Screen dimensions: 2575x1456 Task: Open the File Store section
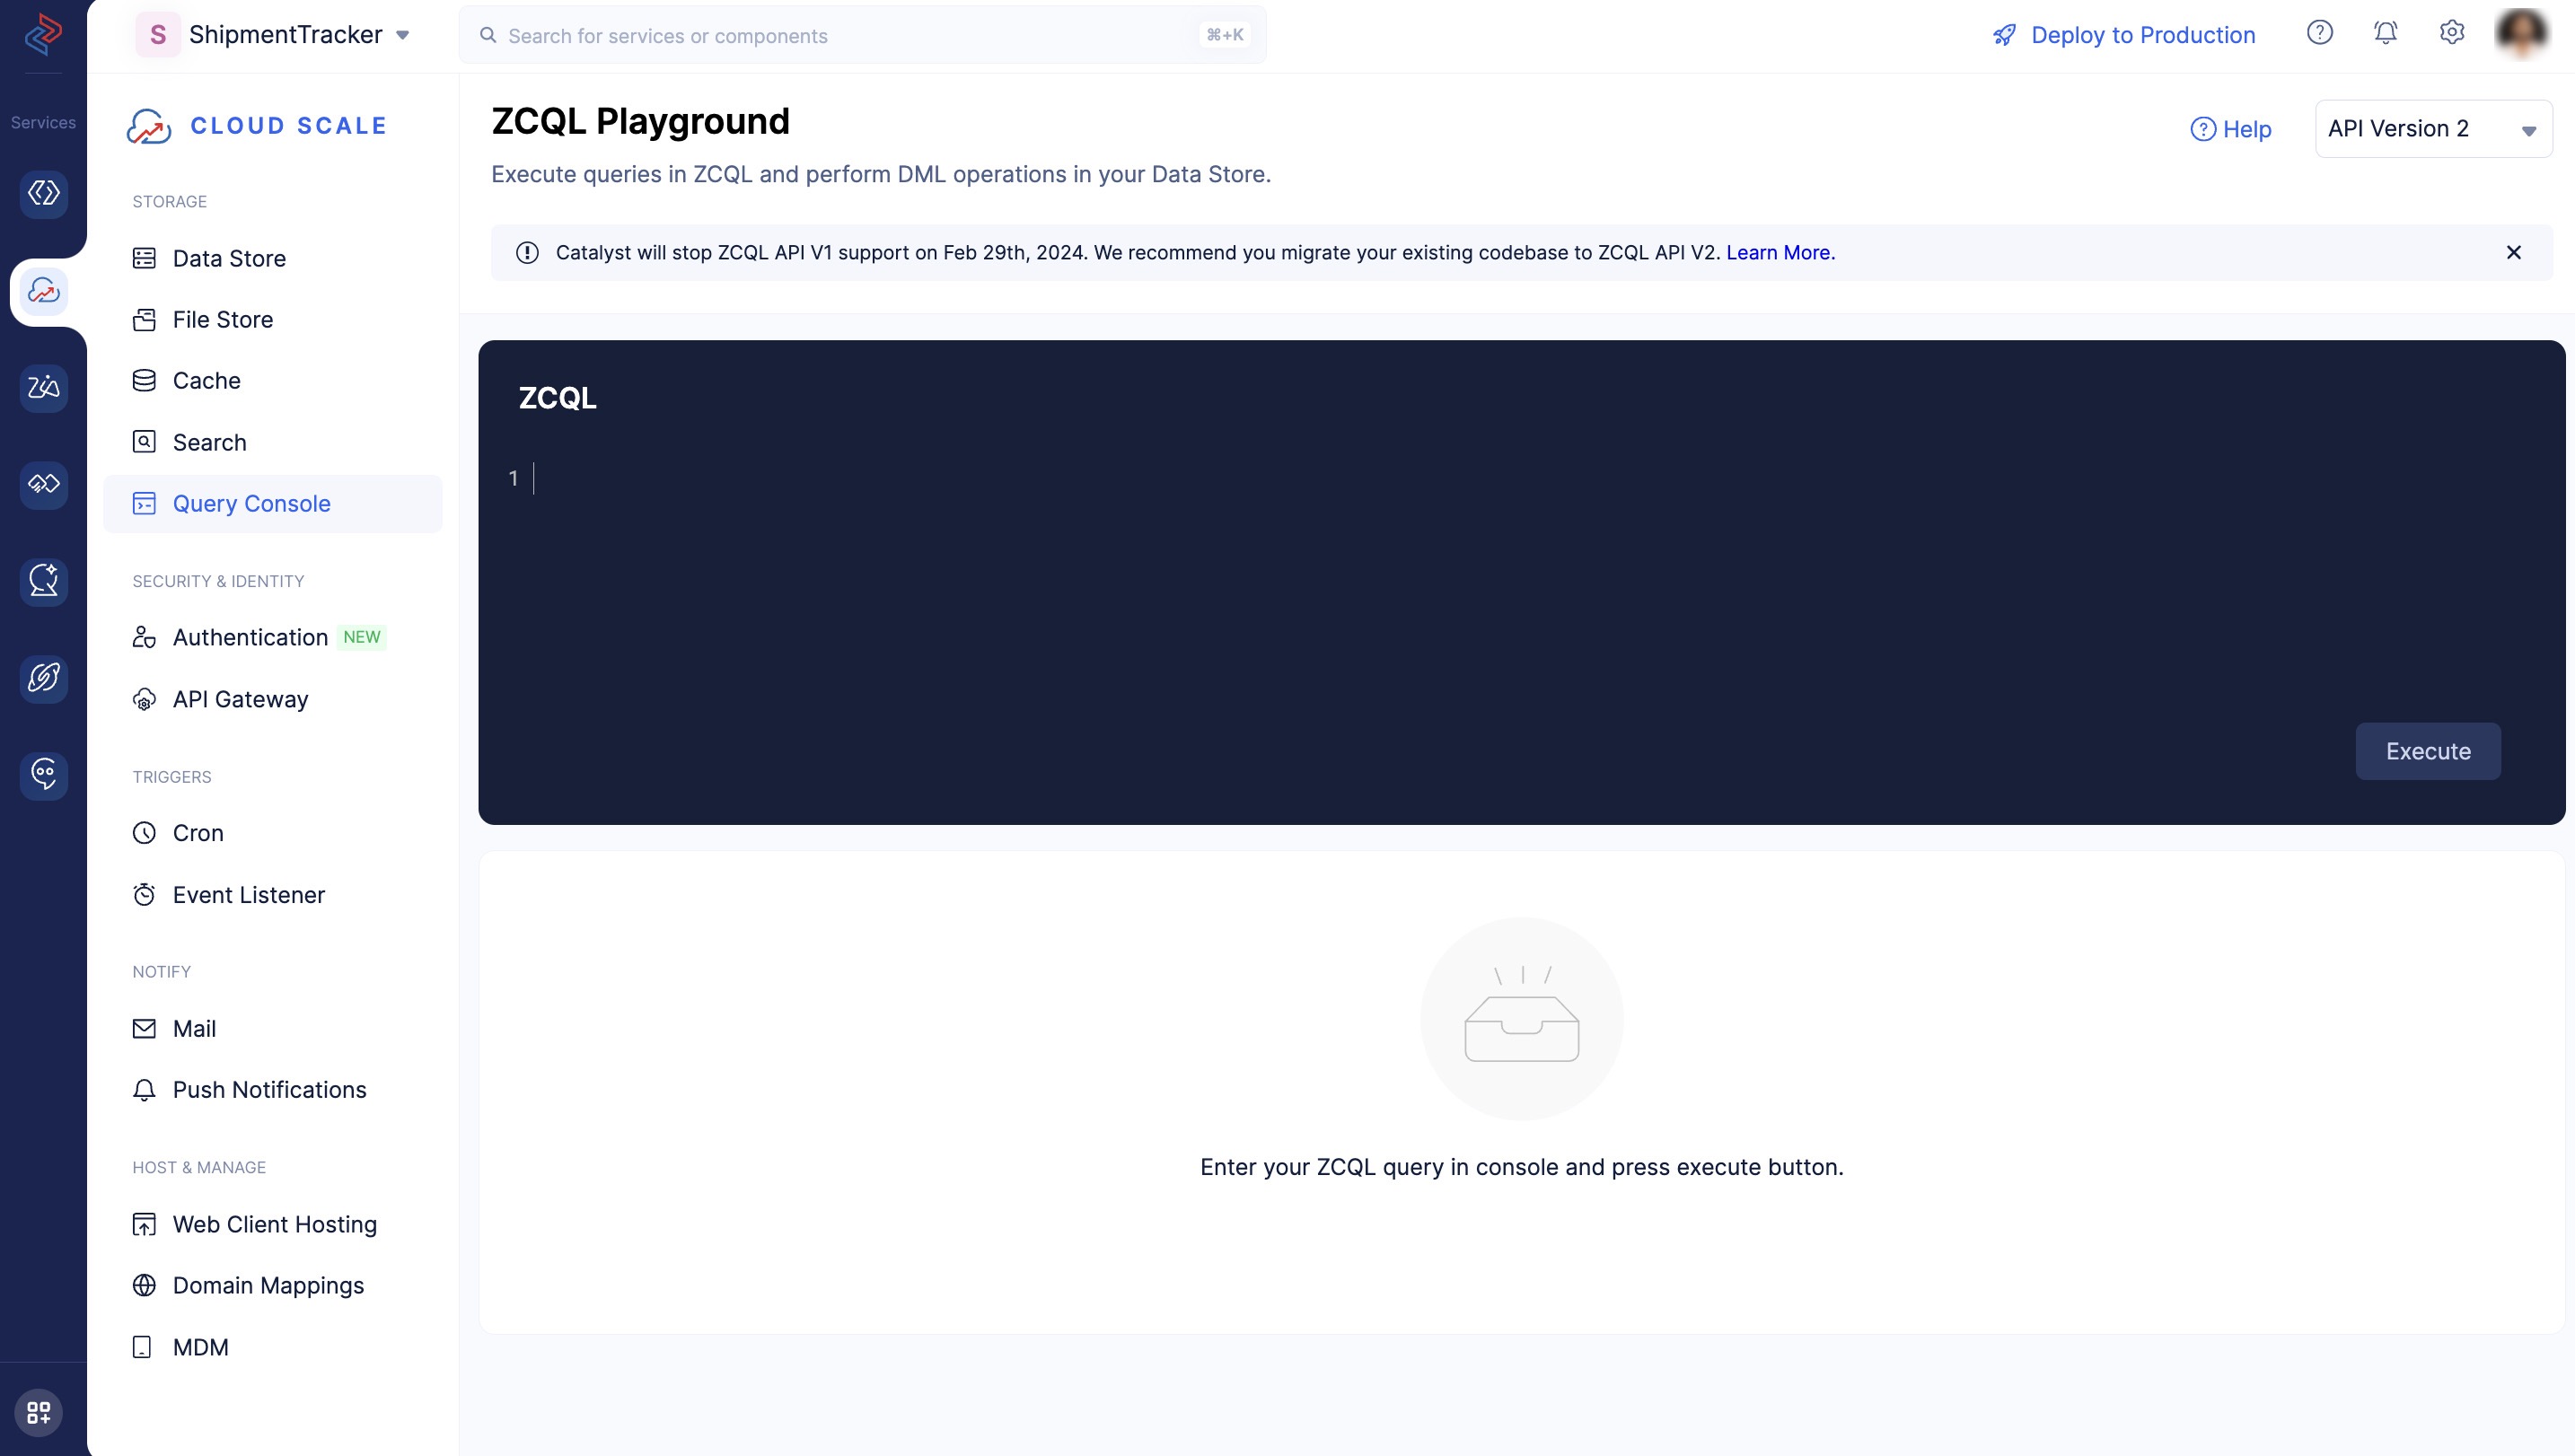[223, 320]
